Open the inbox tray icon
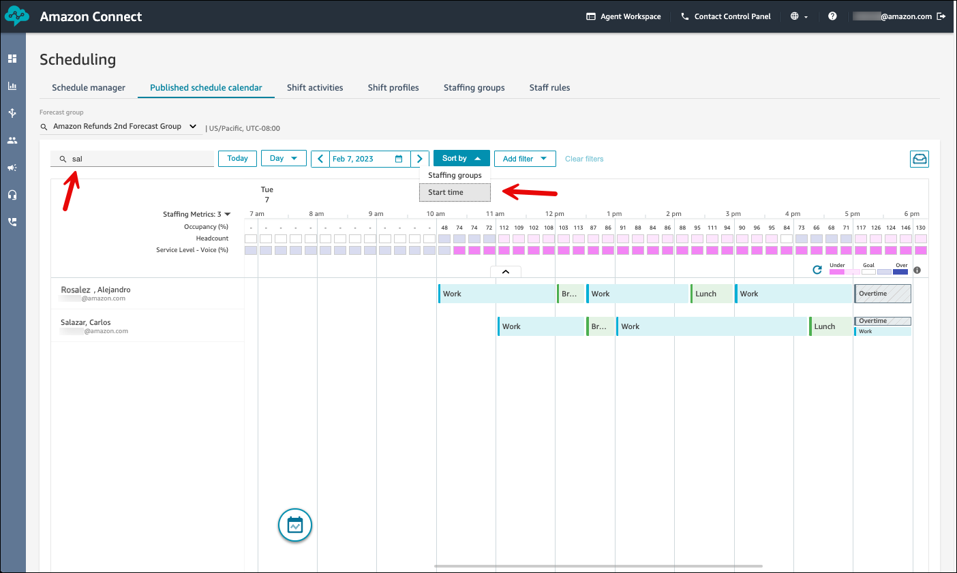 pos(920,159)
